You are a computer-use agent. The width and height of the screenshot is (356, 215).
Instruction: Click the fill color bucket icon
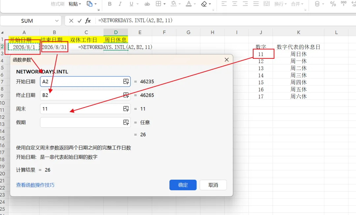point(173,4)
